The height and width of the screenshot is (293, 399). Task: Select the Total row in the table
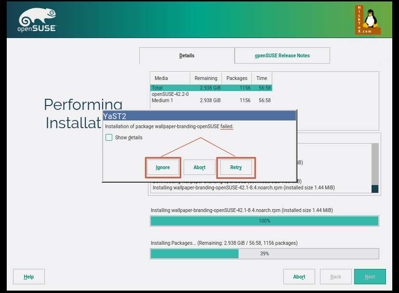211,88
